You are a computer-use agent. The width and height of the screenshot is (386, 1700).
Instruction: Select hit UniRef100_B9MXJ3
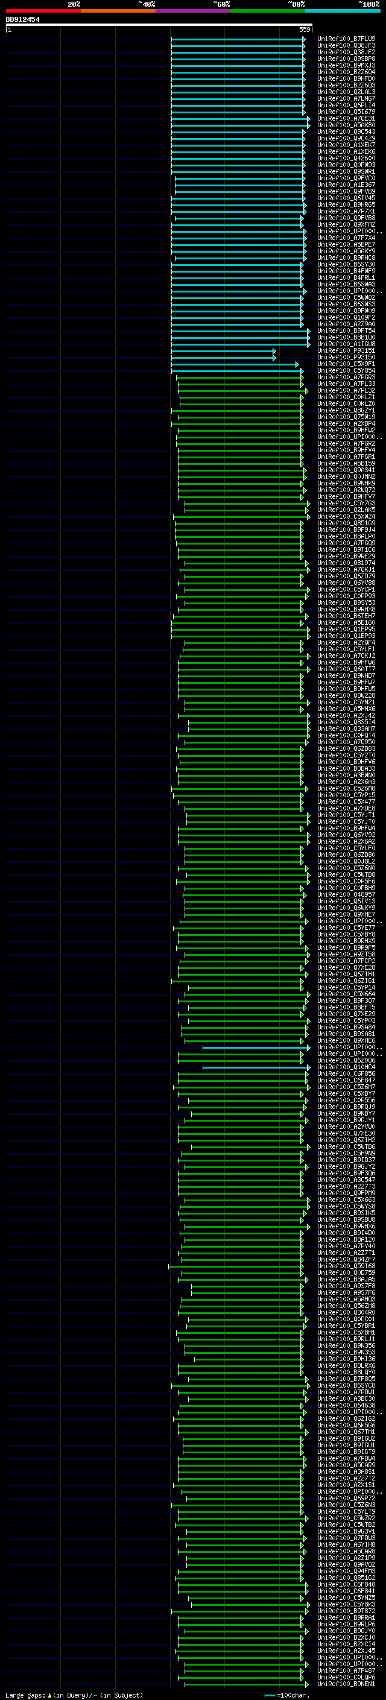[x=346, y=65]
